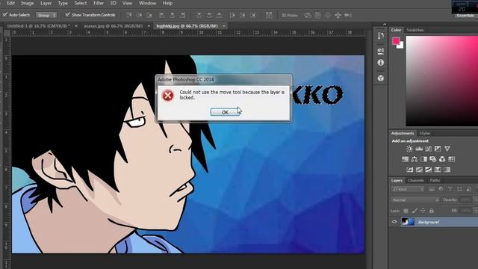
Task: Select the 3D slide mode icon
Action: [x=338, y=15]
